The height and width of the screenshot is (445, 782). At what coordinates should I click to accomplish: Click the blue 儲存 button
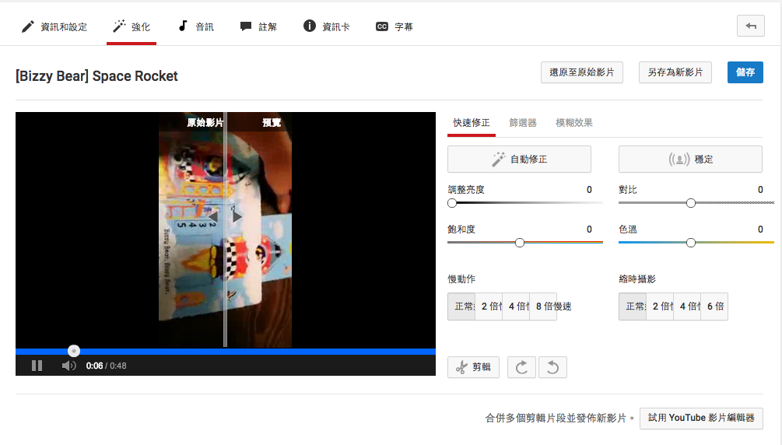coord(745,72)
